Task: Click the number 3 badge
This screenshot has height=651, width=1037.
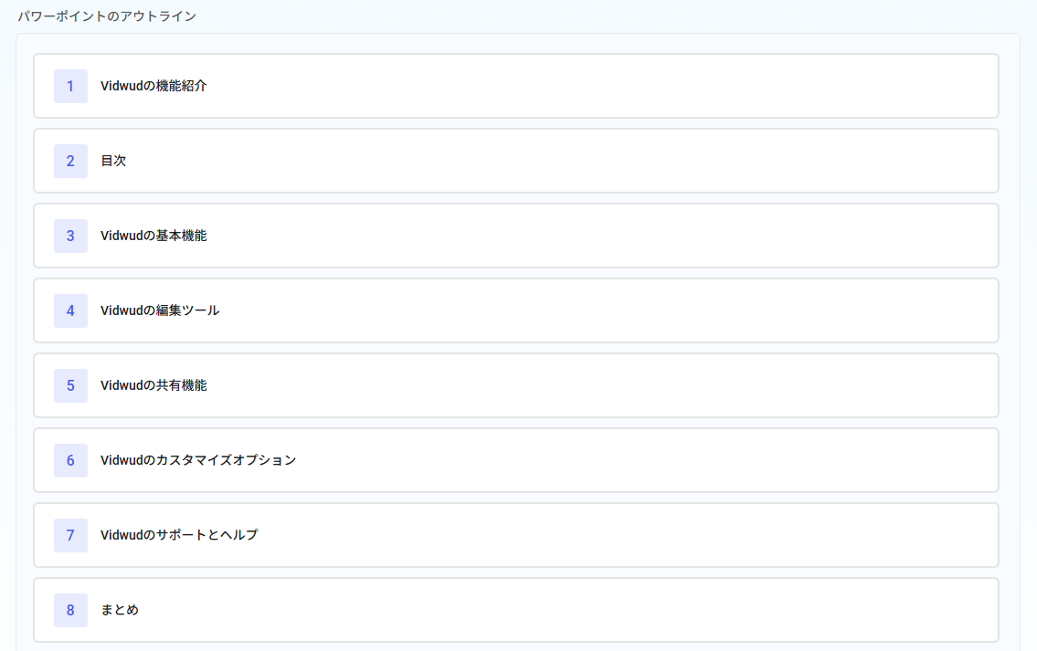Action: [70, 236]
